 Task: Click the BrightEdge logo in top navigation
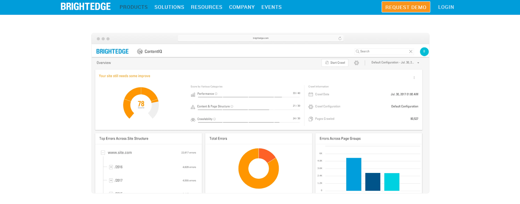(85, 7)
